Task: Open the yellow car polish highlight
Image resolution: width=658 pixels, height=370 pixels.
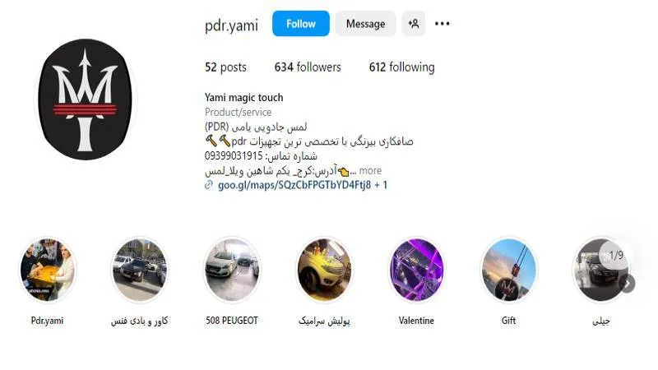Action: coord(324,270)
